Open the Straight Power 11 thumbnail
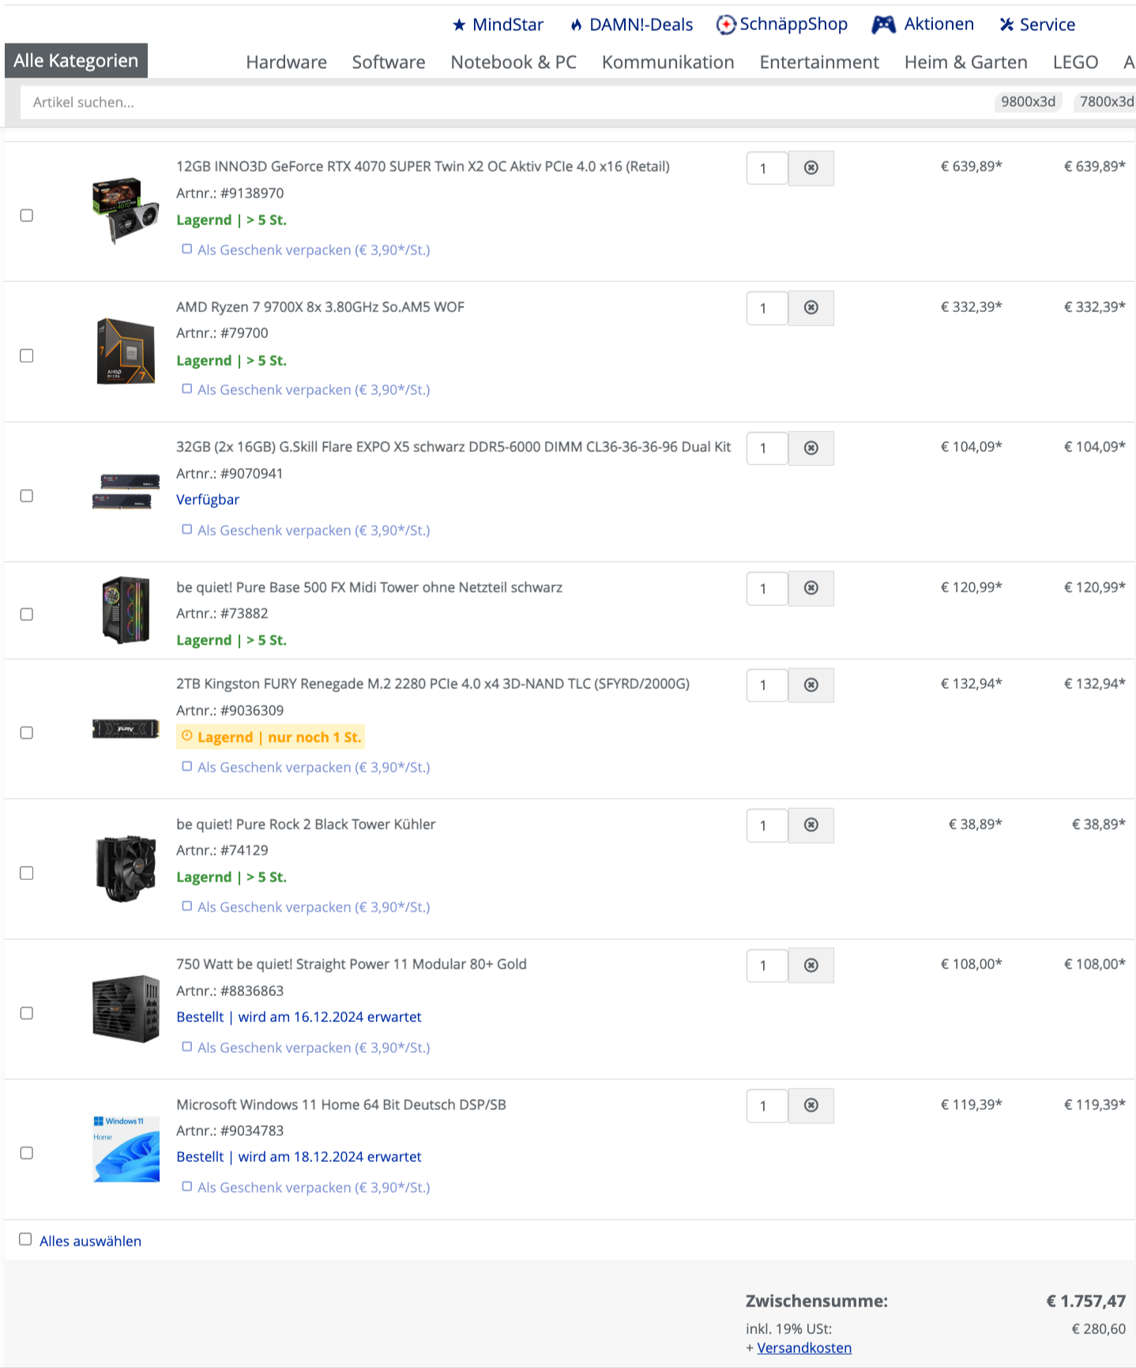The image size is (1136, 1368). [x=126, y=1009]
